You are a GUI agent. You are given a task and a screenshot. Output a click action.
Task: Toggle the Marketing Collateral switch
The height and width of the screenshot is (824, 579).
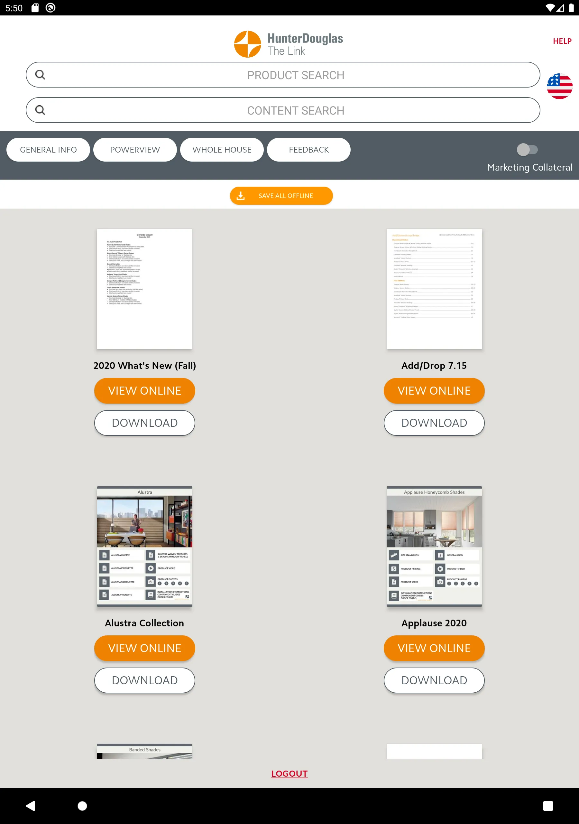(527, 149)
